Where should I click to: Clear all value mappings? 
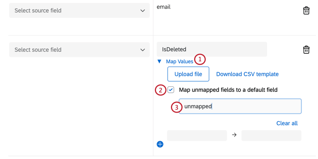pyautogui.click(x=287, y=123)
